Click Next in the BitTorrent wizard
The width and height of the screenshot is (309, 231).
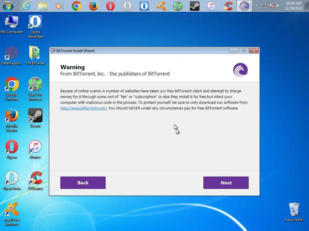pos(226,183)
